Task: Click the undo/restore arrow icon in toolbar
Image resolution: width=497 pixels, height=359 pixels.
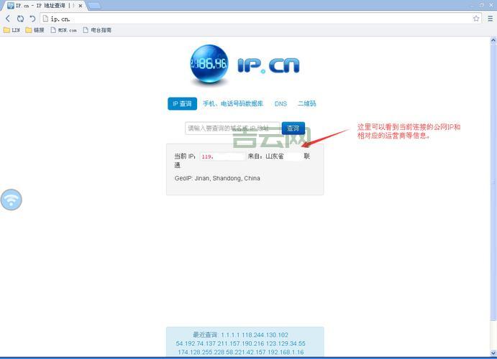Action: [x=32, y=19]
